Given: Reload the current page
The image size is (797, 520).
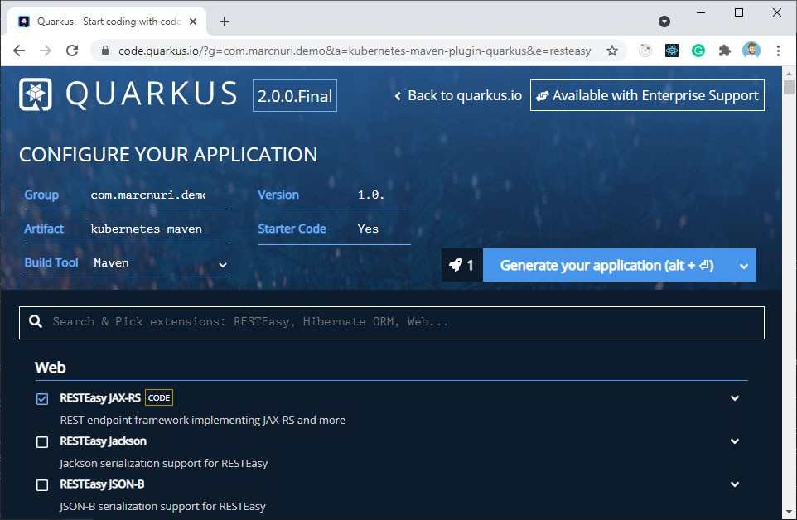Looking at the screenshot, I should [x=72, y=51].
